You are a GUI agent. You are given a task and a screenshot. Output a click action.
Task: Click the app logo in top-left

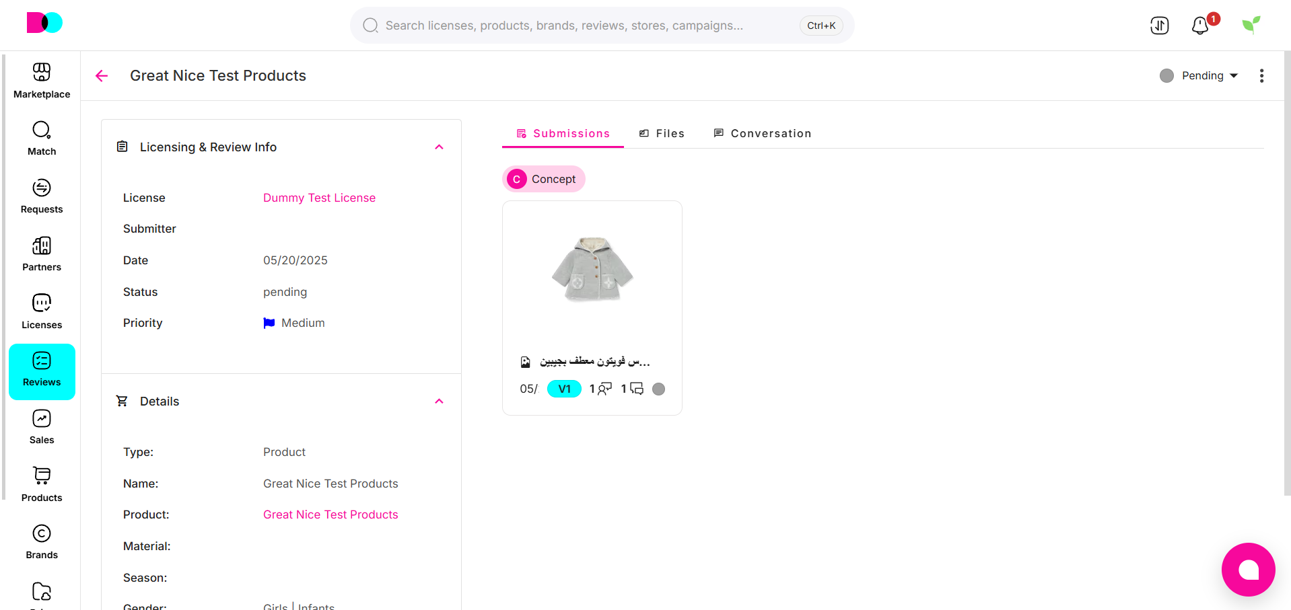point(44,23)
